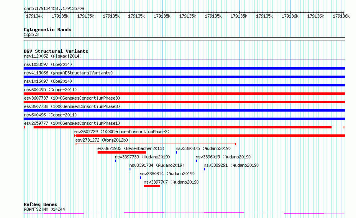
Task: Click the chr5:179134458..179135709 region label
Action: click(54, 8)
